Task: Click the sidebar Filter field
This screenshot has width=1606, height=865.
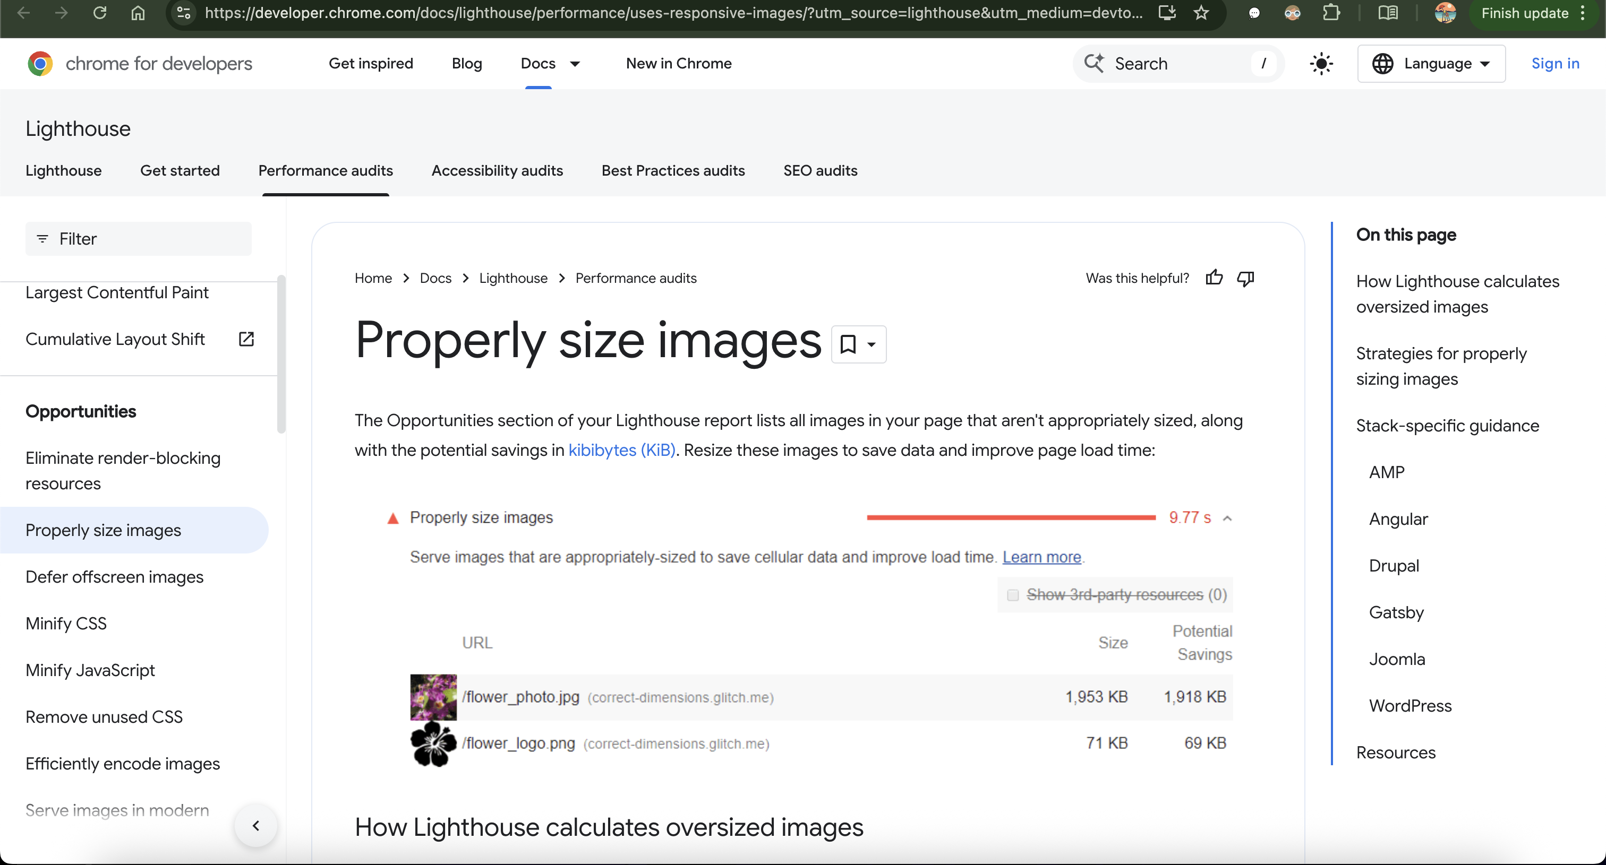Action: [x=139, y=238]
